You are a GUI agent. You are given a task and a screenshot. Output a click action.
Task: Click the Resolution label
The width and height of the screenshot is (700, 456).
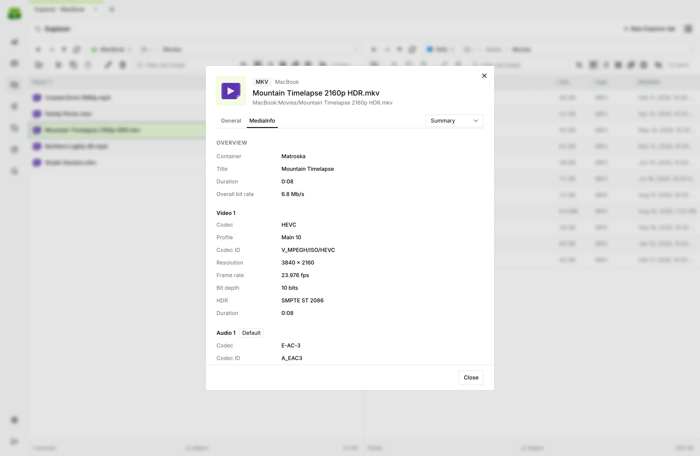[x=230, y=263]
